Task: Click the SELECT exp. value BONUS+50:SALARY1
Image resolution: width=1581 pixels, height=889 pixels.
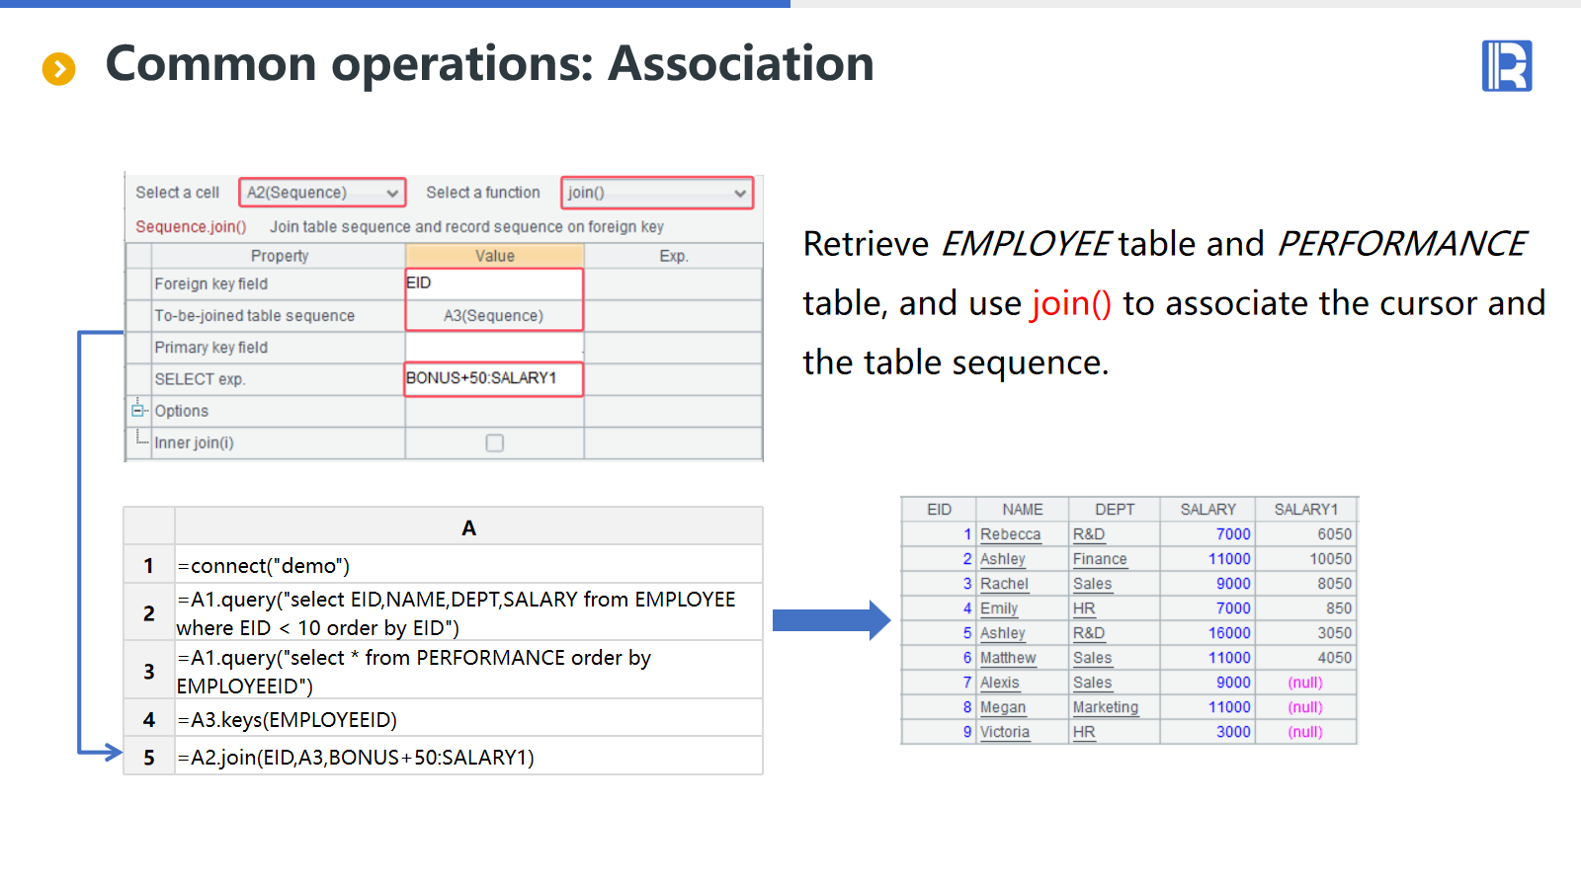Action: 493,378
